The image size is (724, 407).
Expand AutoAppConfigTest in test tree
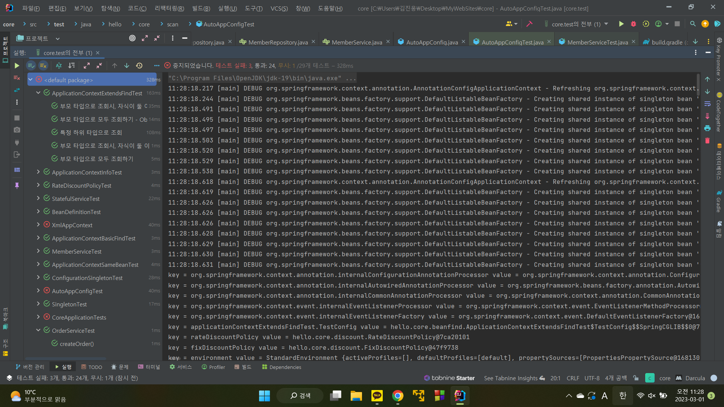(38, 291)
